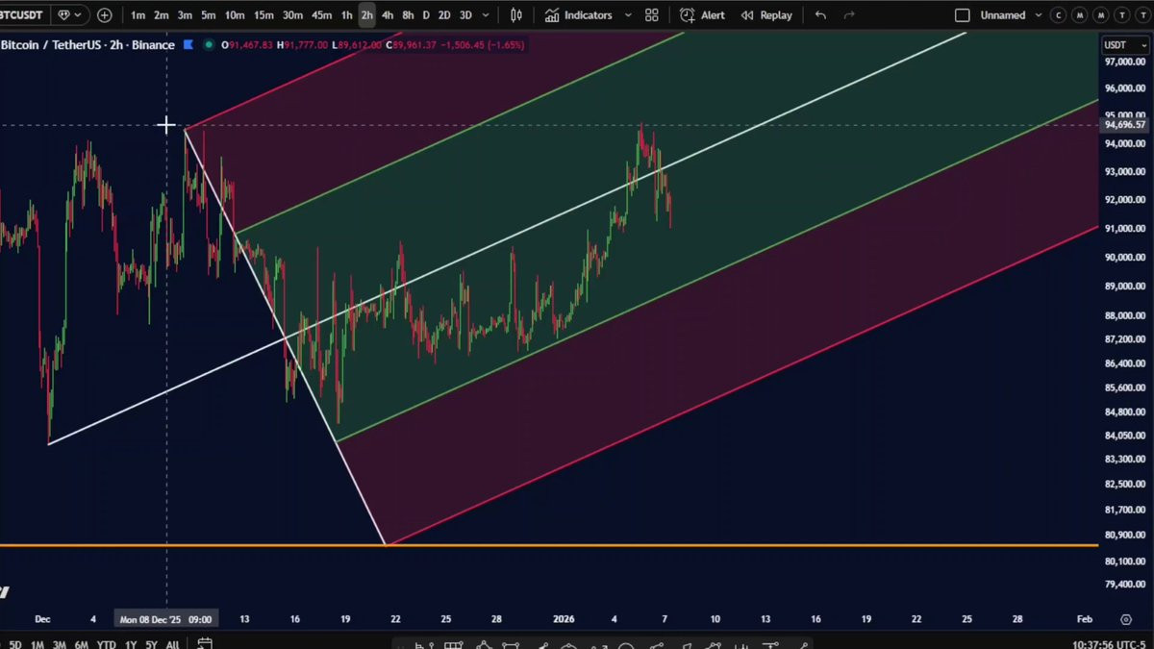This screenshot has height=649, width=1154.
Task: Select the layout square icon
Action: pos(962,15)
